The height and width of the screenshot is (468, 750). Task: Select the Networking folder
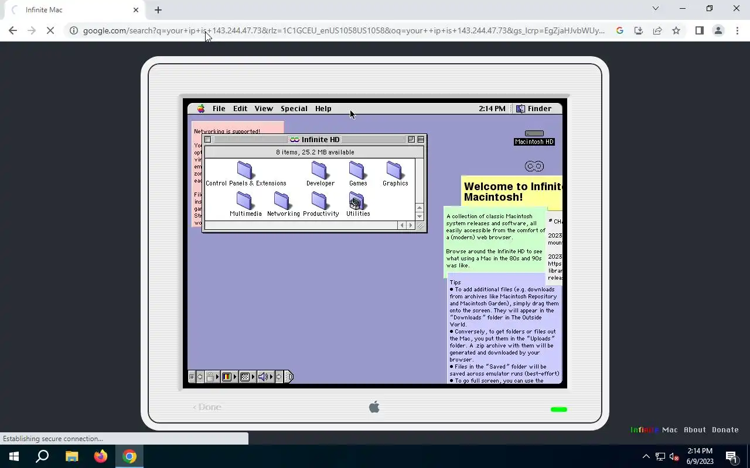pos(282,204)
